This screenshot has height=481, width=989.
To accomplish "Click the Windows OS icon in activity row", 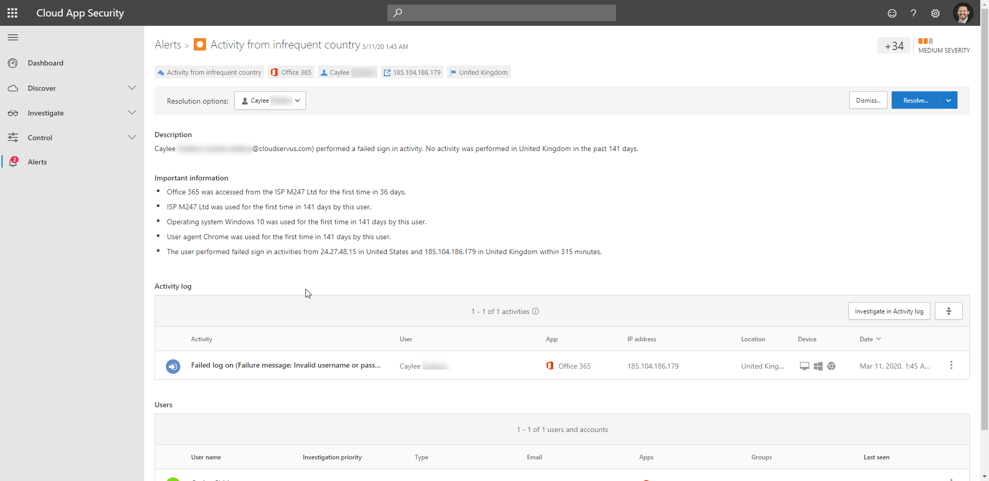I will click(x=818, y=366).
